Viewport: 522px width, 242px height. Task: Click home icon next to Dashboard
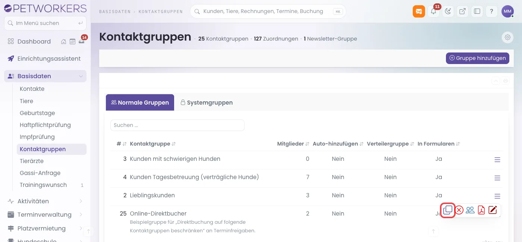[64, 41]
